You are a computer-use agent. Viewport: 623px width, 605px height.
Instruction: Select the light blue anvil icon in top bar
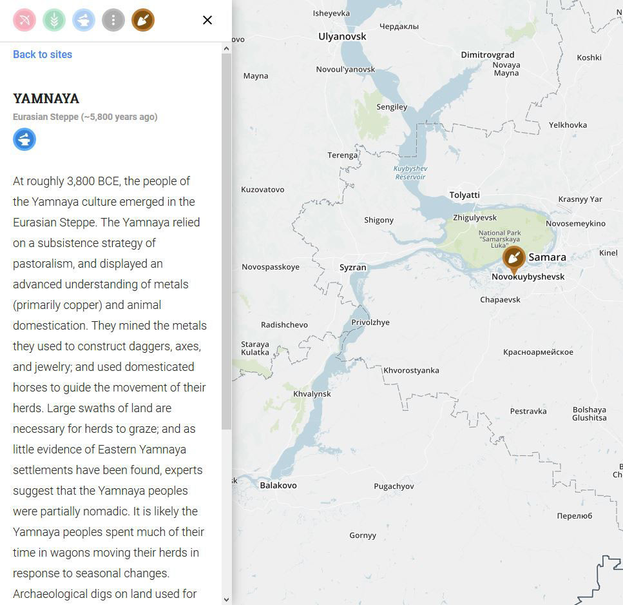84,20
